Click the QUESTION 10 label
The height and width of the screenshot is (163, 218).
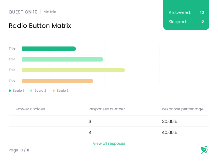coord(23,12)
